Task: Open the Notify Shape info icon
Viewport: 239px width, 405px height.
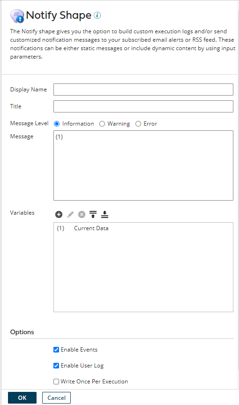Action: [97, 15]
